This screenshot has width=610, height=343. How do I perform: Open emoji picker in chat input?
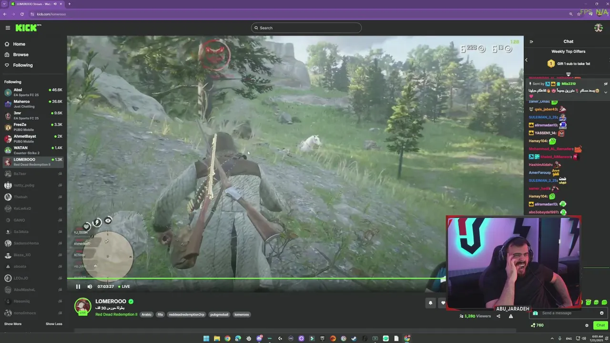point(601,313)
